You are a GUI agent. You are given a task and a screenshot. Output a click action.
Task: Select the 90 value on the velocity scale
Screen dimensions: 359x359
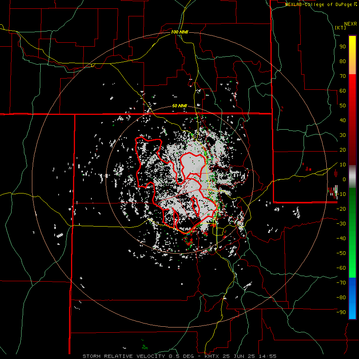pos(343,47)
